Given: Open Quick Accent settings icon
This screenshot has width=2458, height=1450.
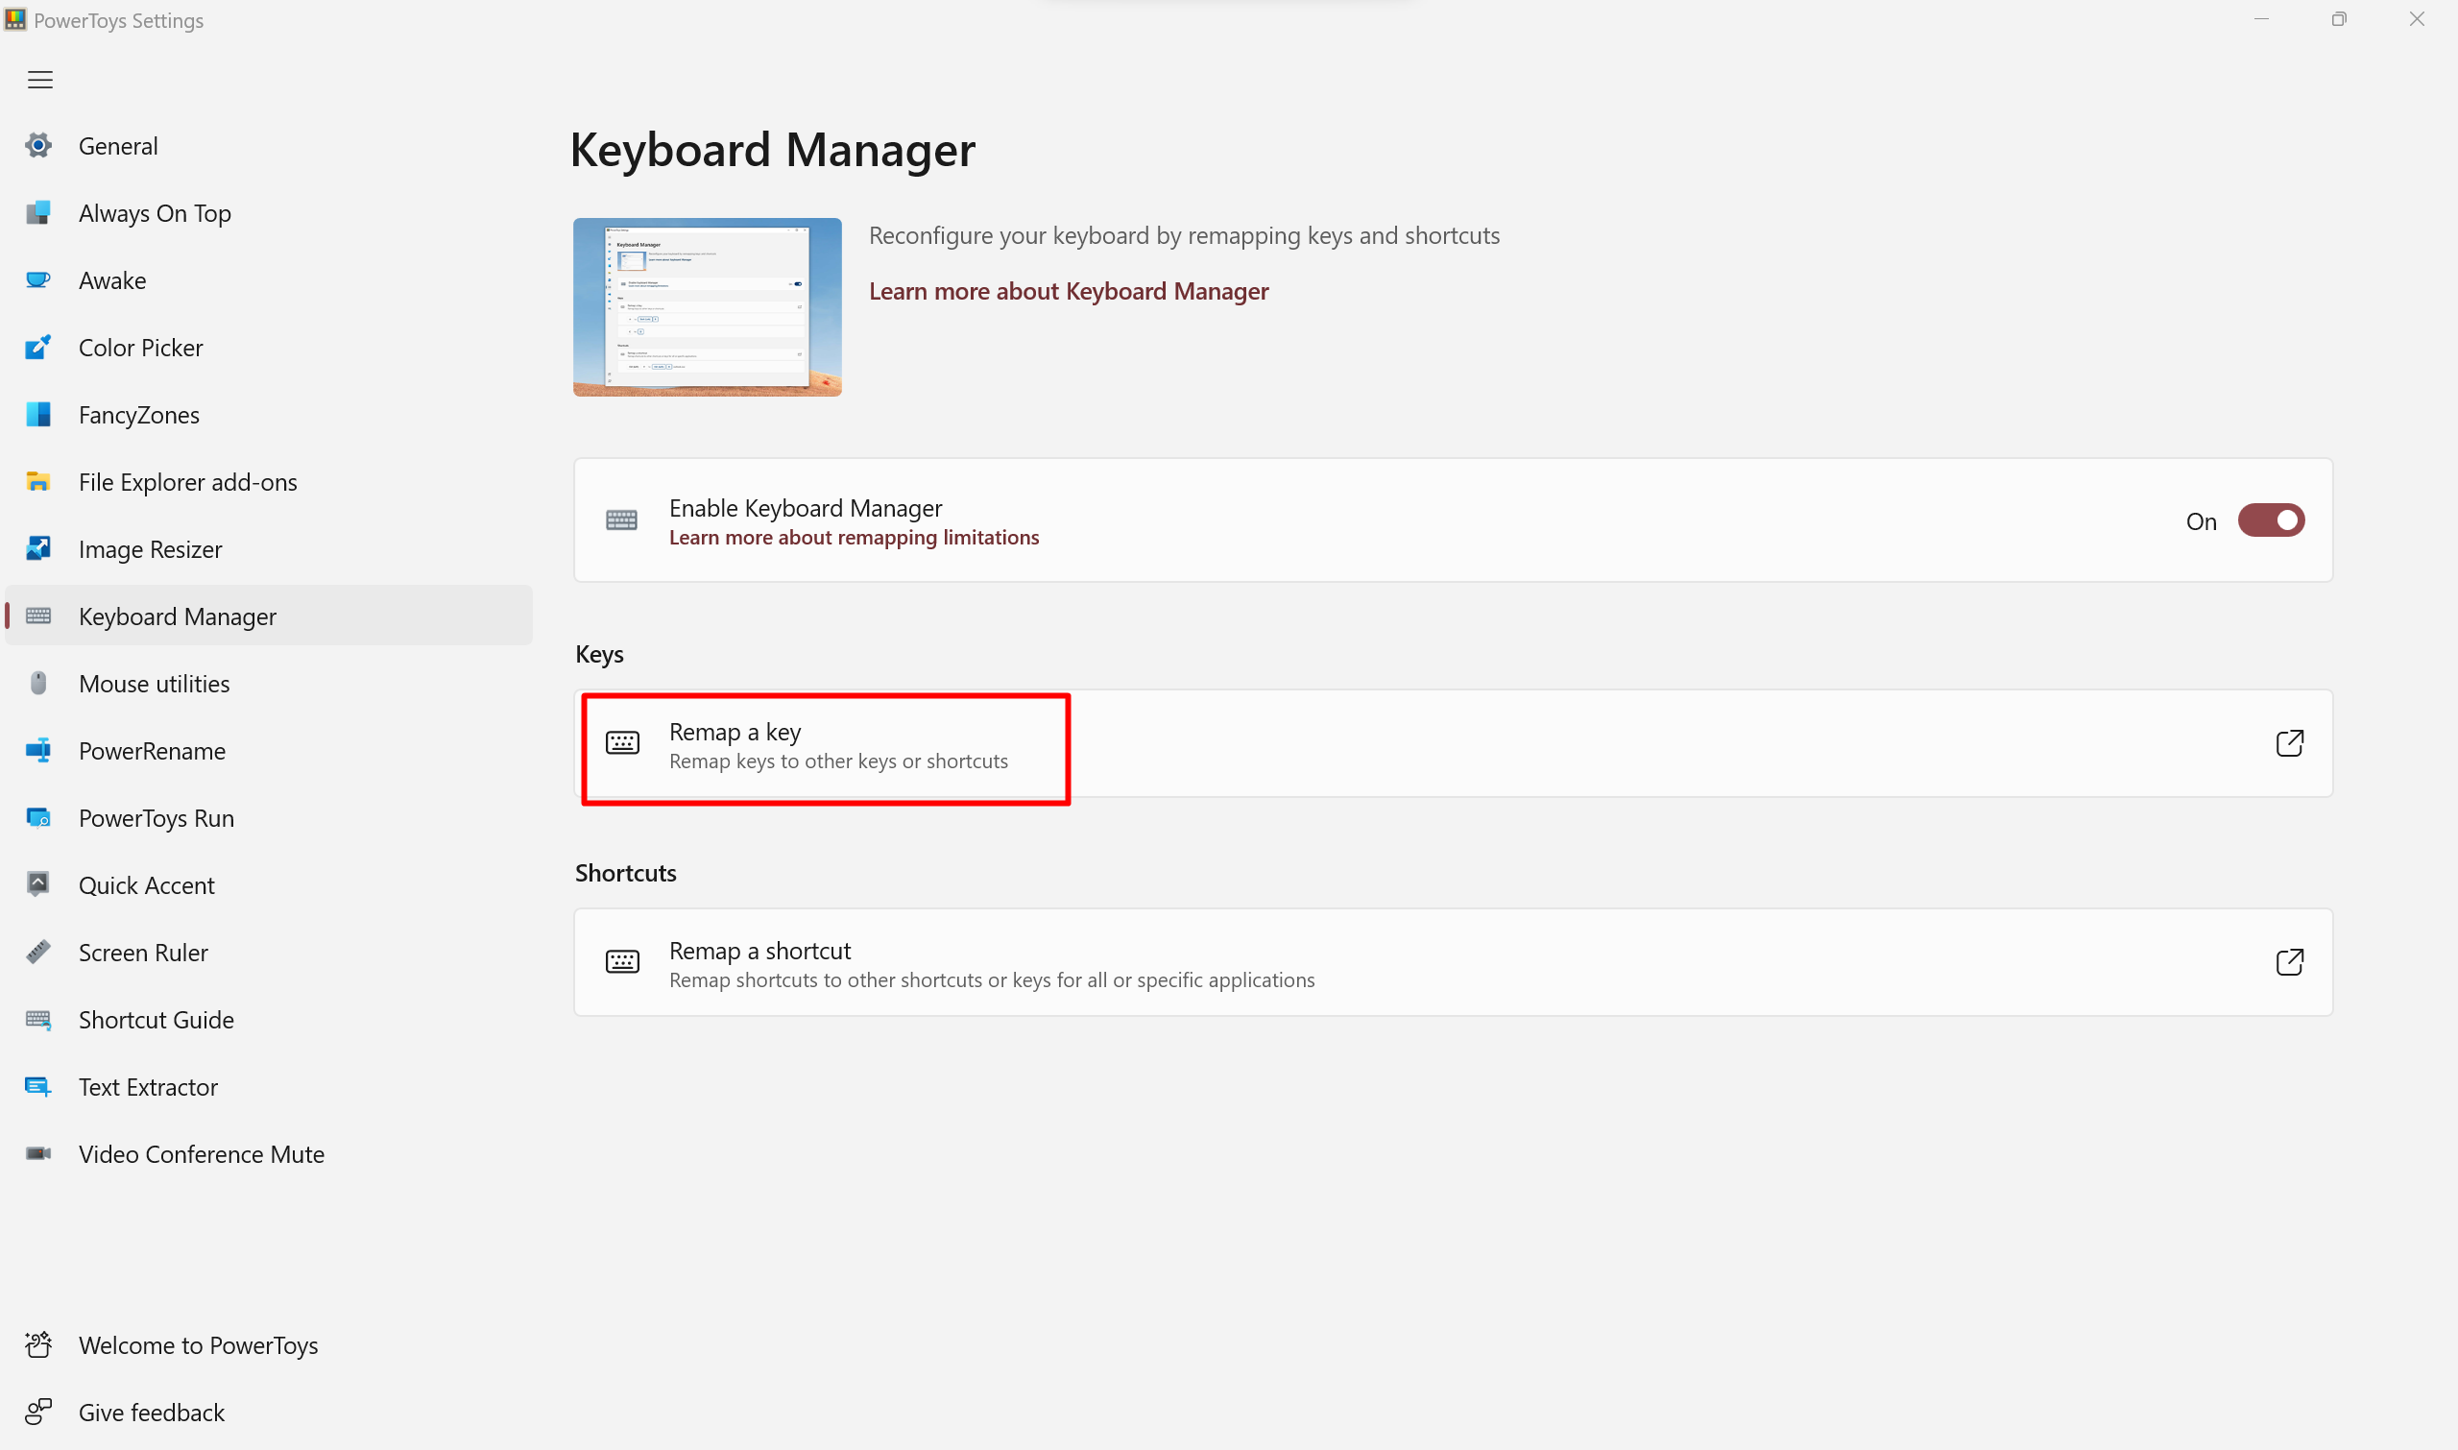Looking at the screenshot, I should (x=38, y=884).
